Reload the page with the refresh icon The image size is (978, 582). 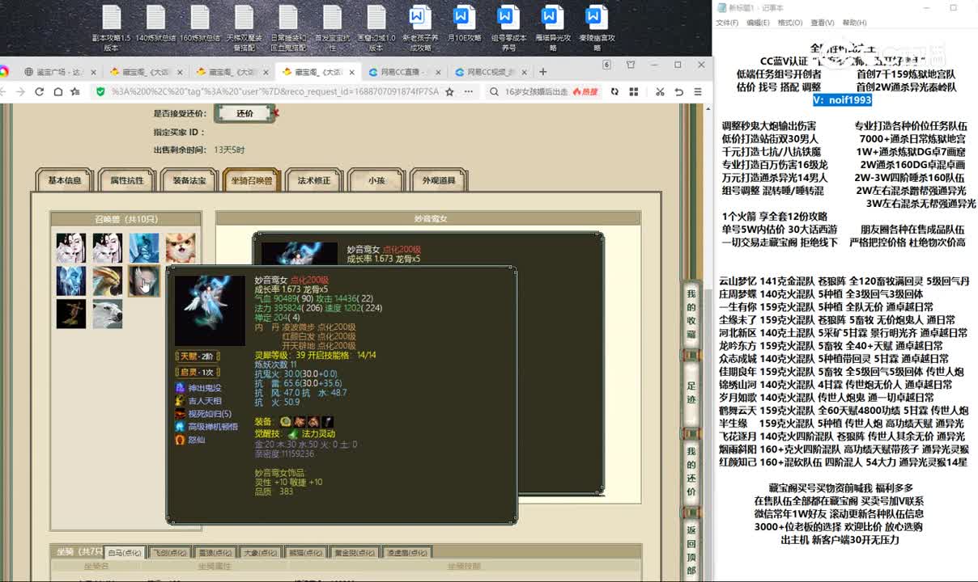pos(39,92)
